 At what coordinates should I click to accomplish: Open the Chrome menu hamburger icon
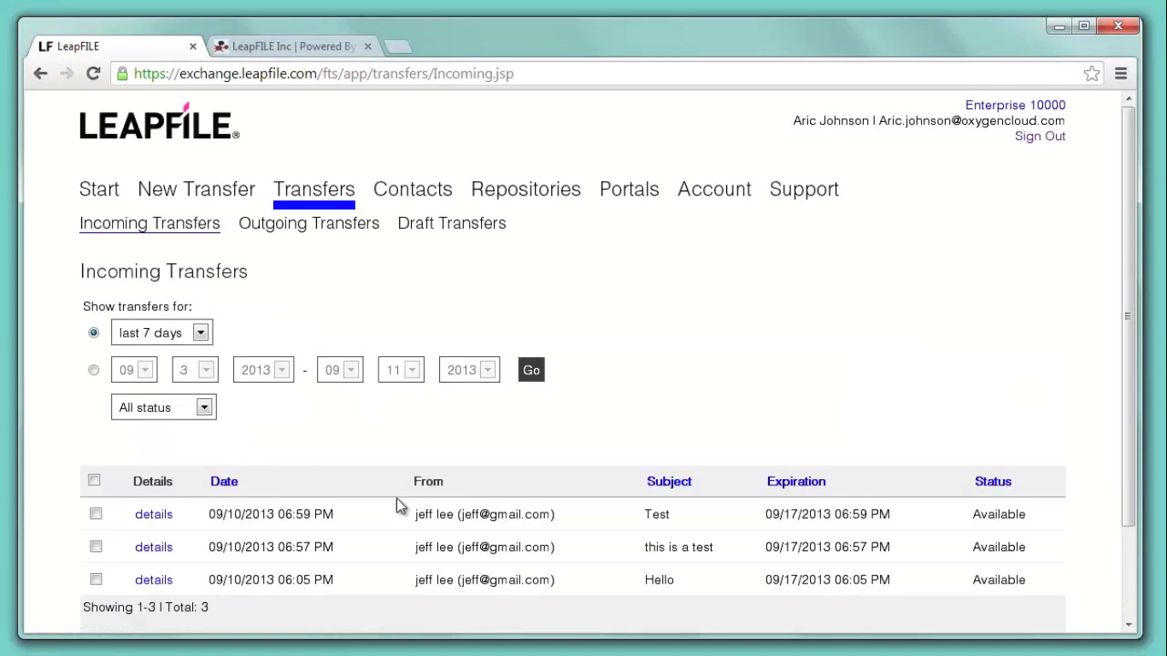click(1121, 73)
